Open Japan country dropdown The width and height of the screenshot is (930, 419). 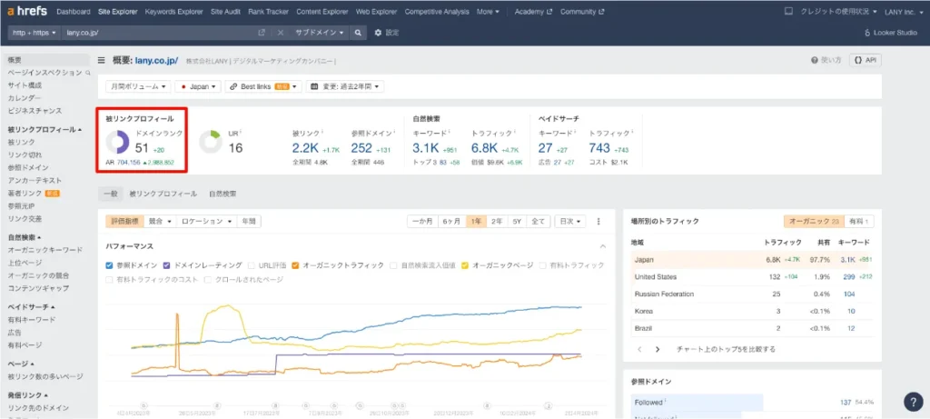click(198, 86)
